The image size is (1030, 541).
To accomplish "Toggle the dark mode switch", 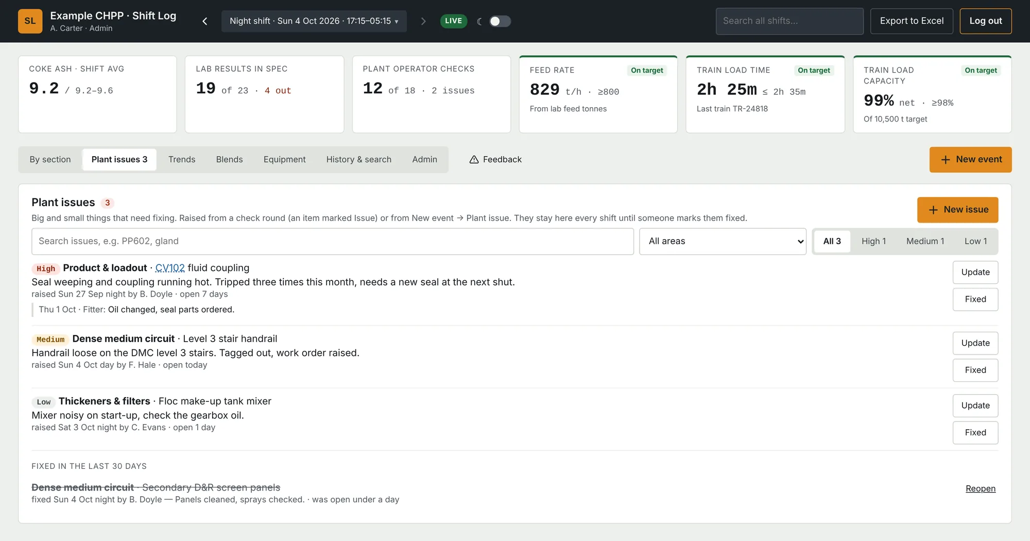I will [500, 21].
